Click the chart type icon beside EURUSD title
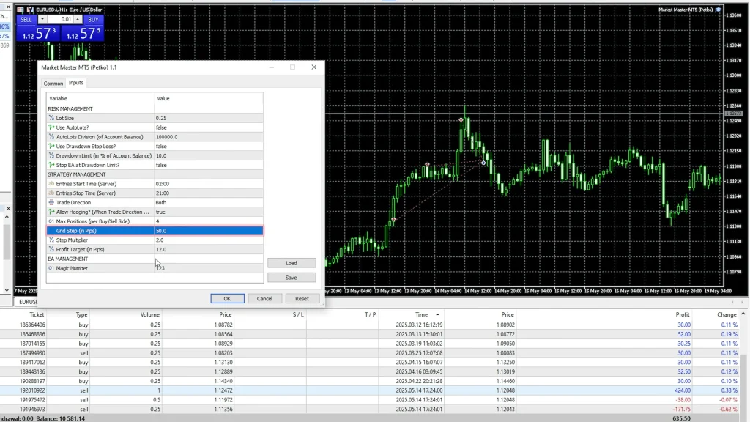Screen dimensions: 750x422 (x=30, y=10)
